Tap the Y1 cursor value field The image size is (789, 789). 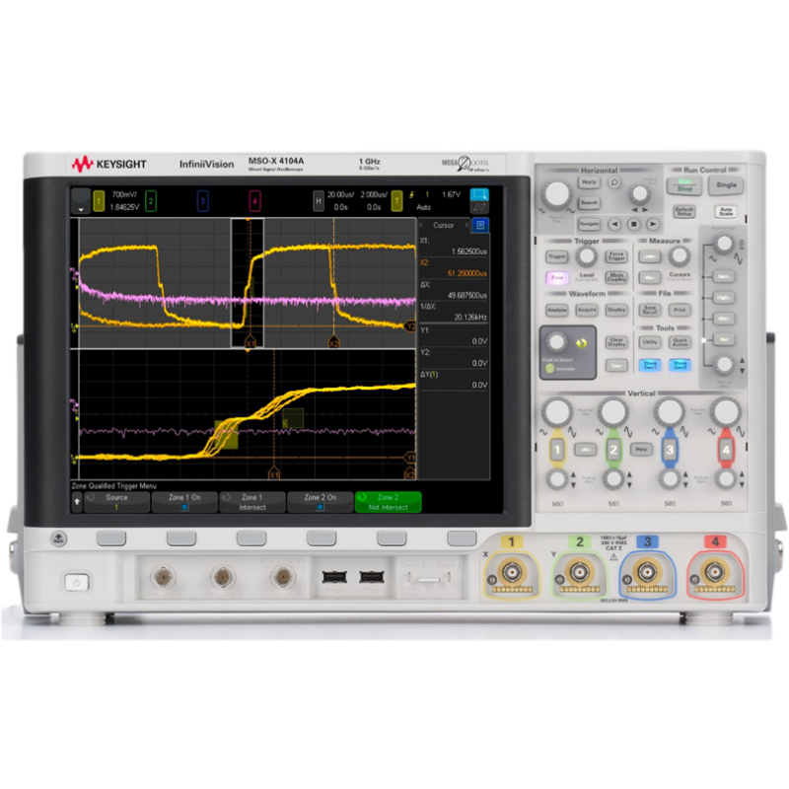coord(454,336)
